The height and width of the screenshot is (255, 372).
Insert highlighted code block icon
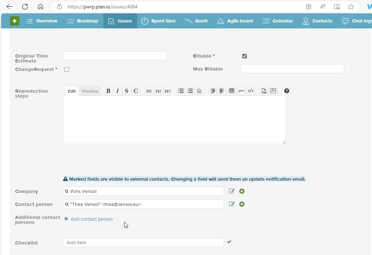251,91
